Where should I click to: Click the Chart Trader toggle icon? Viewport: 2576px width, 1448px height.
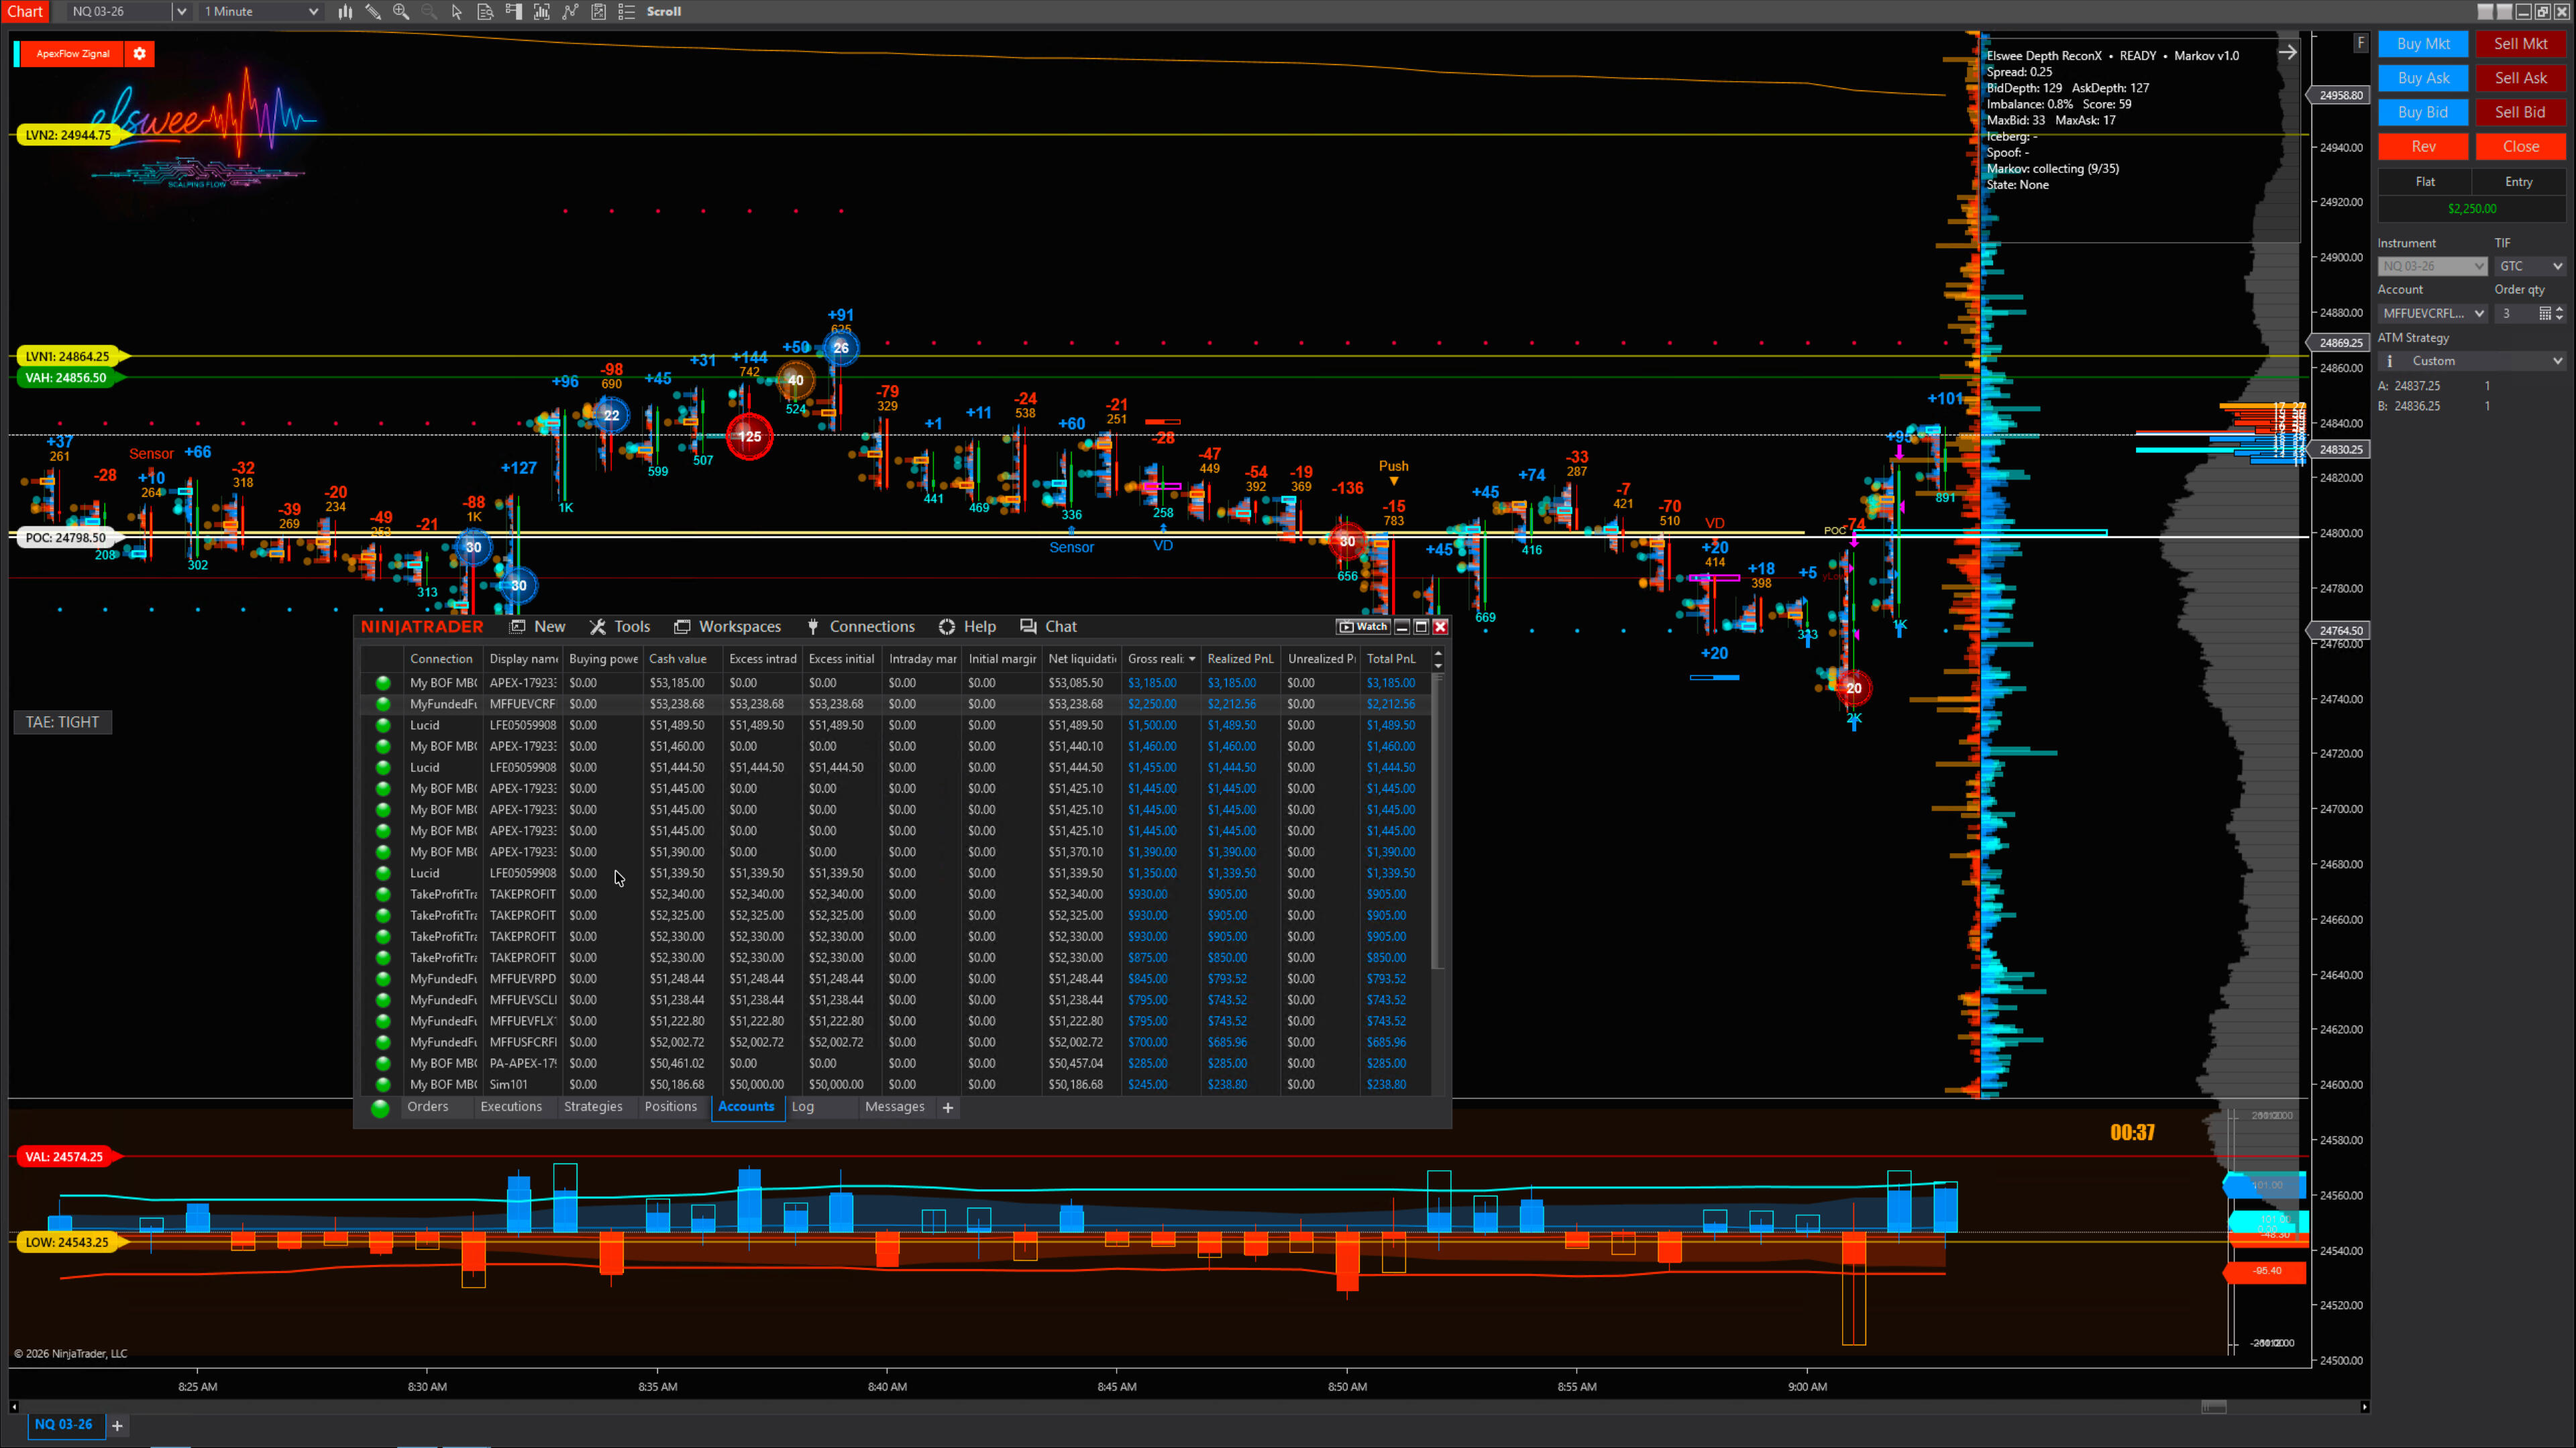pyautogui.click(x=513, y=12)
